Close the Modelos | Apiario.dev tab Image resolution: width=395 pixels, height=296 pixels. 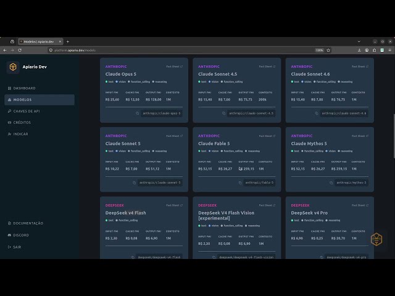pos(60,41)
